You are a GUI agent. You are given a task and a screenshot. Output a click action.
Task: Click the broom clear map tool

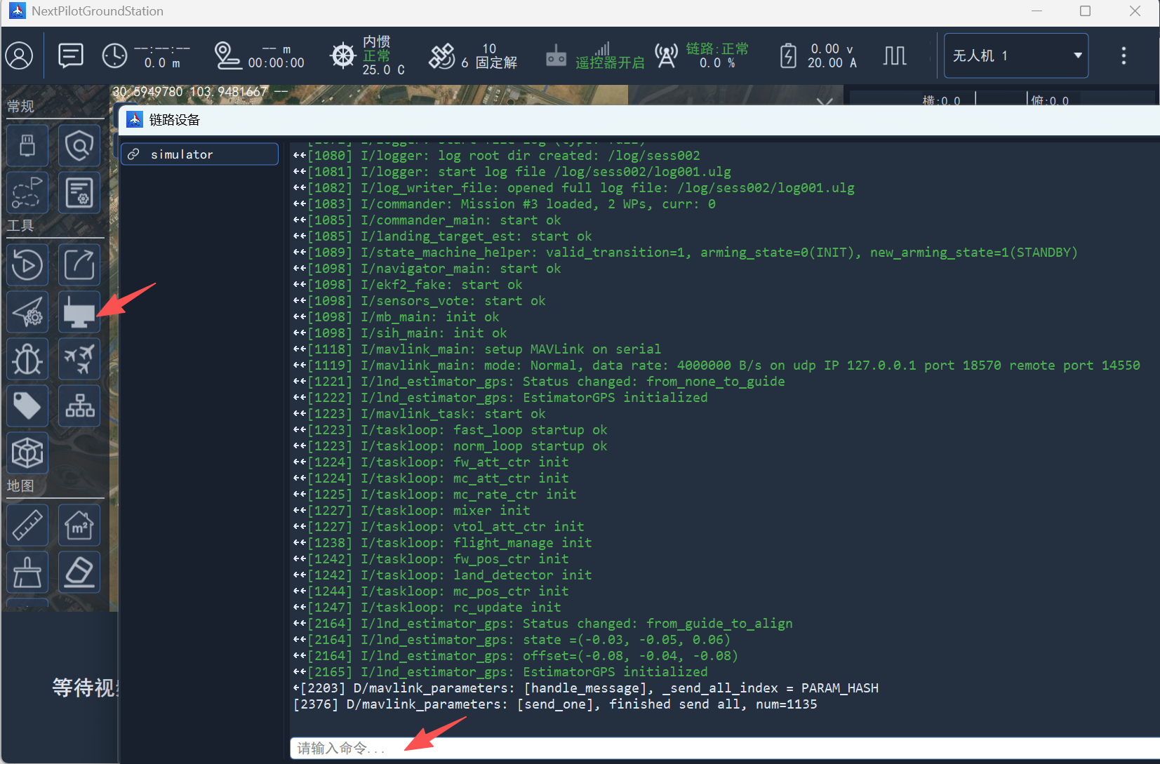[27, 572]
